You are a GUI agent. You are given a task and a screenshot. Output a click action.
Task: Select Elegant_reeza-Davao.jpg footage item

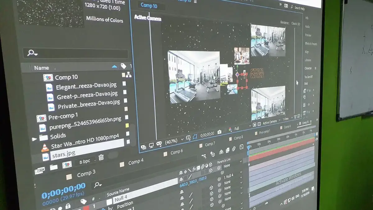[x=86, y=86]
